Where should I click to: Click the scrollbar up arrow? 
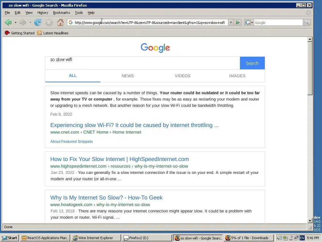pyautogui.click(x=310, y=39)
